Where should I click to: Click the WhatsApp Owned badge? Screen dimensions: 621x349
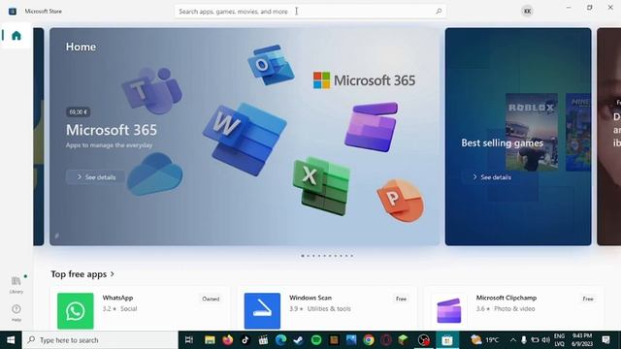tap(211, 299)
